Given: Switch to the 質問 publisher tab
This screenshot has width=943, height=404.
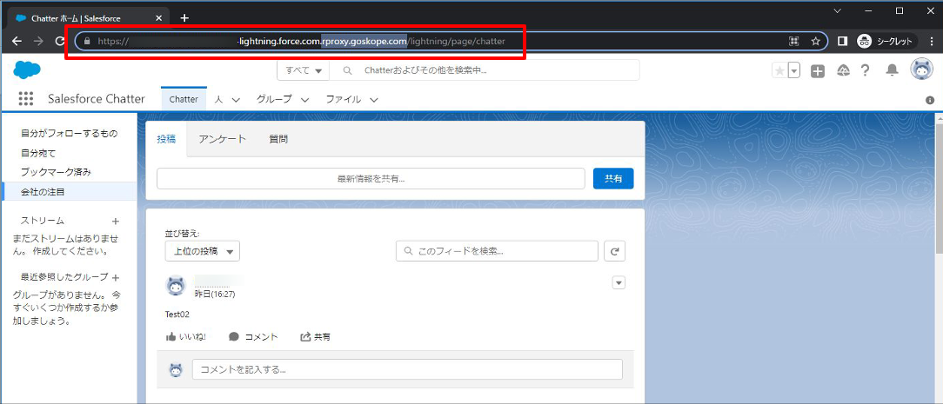Looking at the screenshot, I should pos(278,139).
